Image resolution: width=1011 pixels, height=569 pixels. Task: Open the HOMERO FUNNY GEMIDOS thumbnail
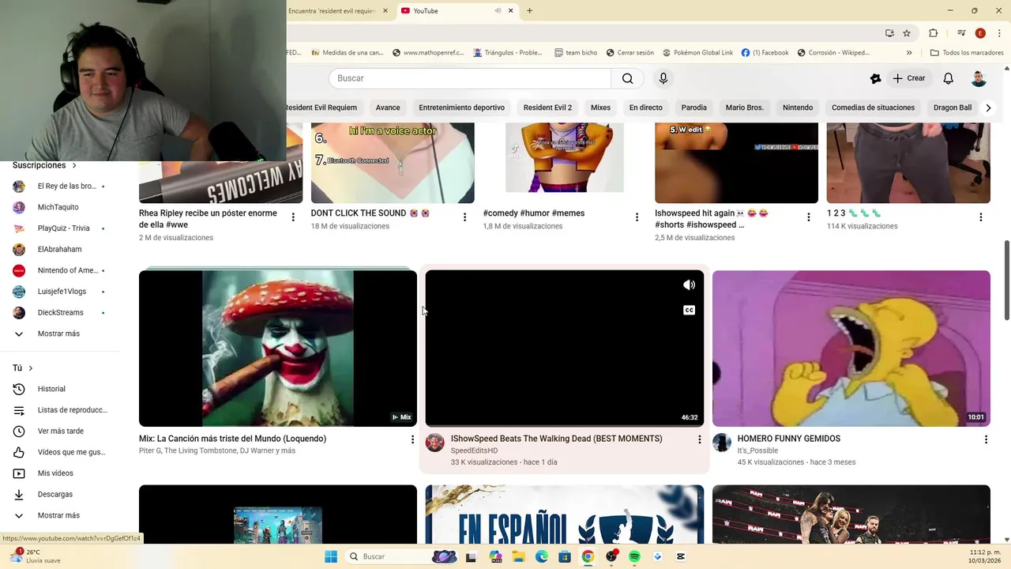point(851,349)
